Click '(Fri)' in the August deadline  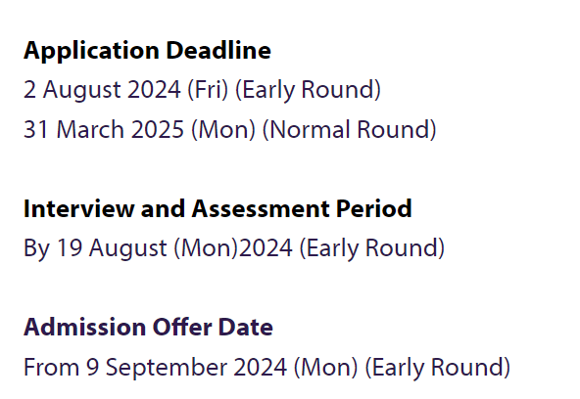click(x=208, y=90)
